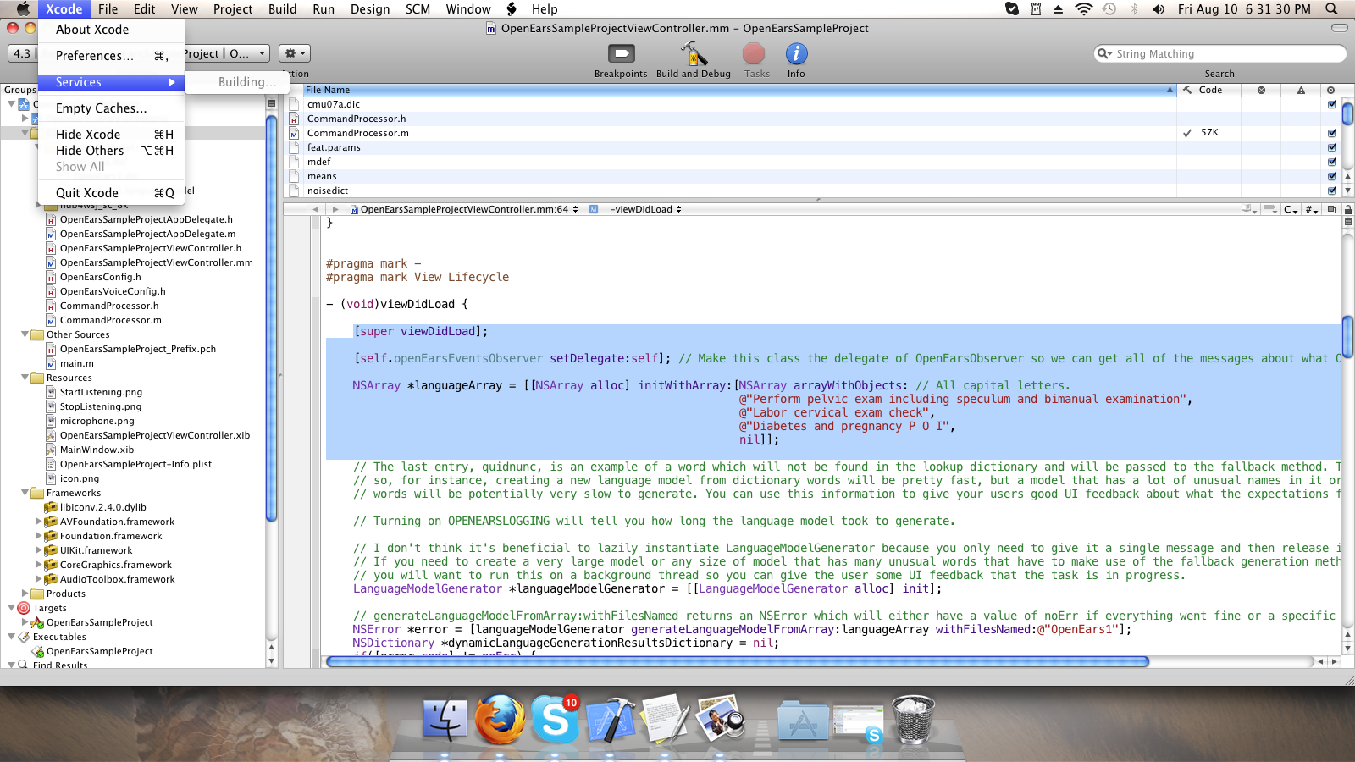Go forward in editor file history

(335, 209)
